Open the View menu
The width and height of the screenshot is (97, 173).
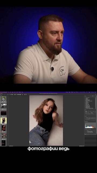tap(15, 92)
